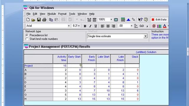Click the calendar-style table icon left of 100%
This screenshot has width=189, height=106.
click(x=89, y=20)
